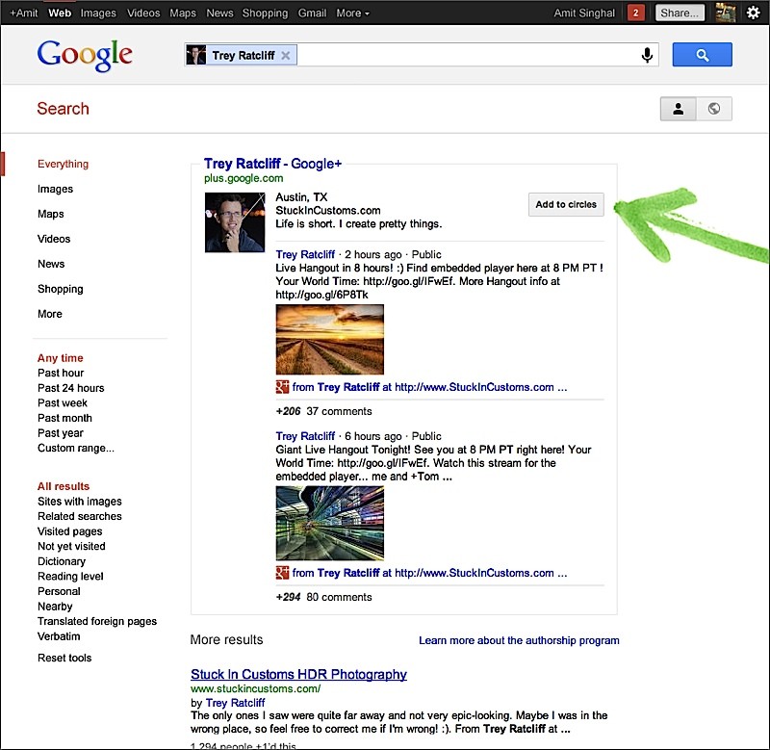Open Stuck In Customs HDR Photography result
Screen dimensions: 770x750
click(298, 674)
